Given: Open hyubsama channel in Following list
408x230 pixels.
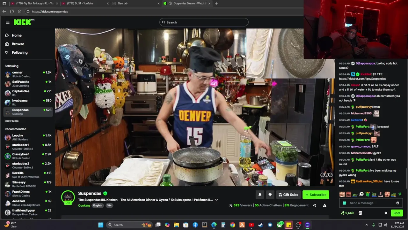Looking at the screenshot, I should 28,102.
